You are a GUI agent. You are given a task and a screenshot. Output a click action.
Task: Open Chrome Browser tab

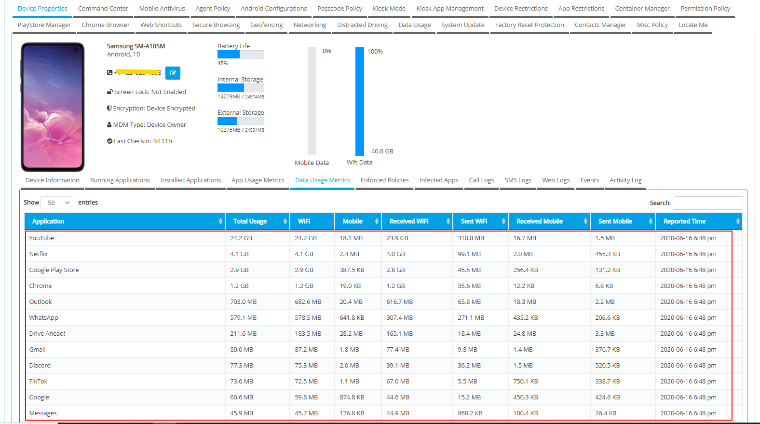106,25
